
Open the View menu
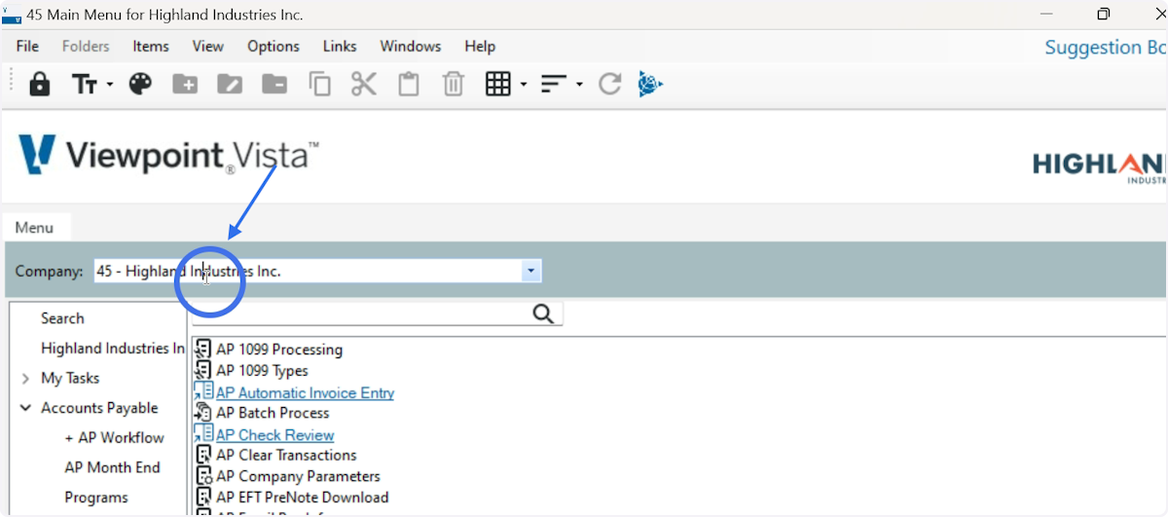pos(208,46)
